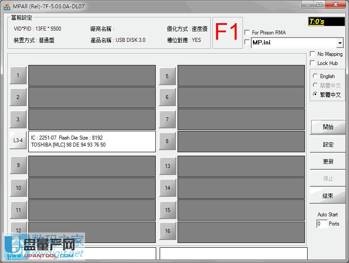
Task: Click the 更新 update button
Action: click(328, 161)
